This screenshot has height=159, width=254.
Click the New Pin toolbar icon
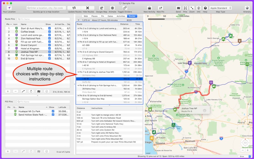(x=160, y=8)
